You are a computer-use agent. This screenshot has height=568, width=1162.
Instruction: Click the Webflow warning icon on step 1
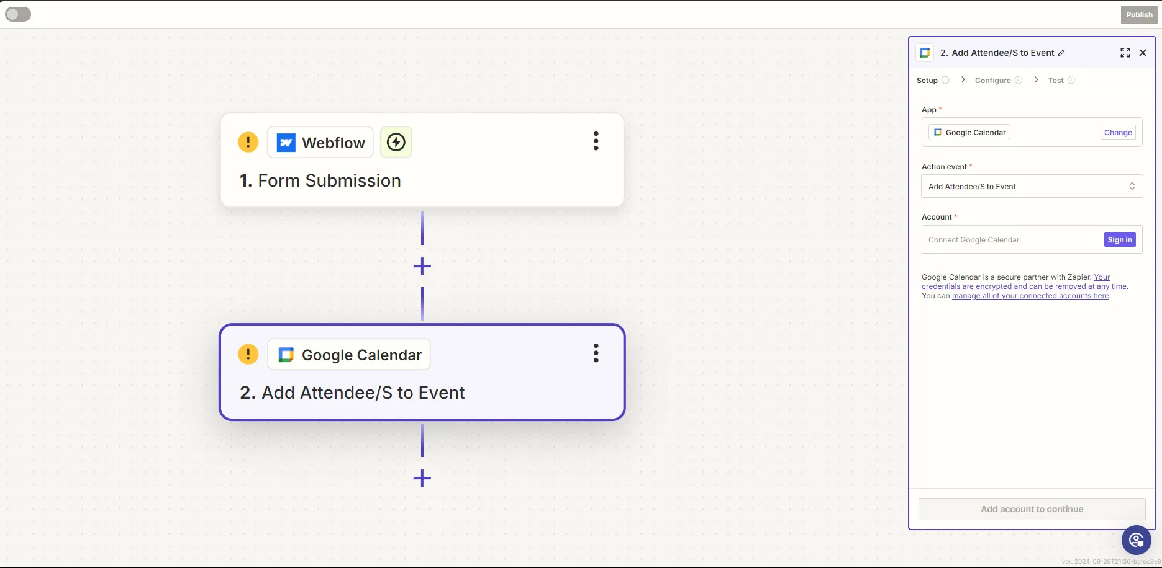click(x=248, y=142)
